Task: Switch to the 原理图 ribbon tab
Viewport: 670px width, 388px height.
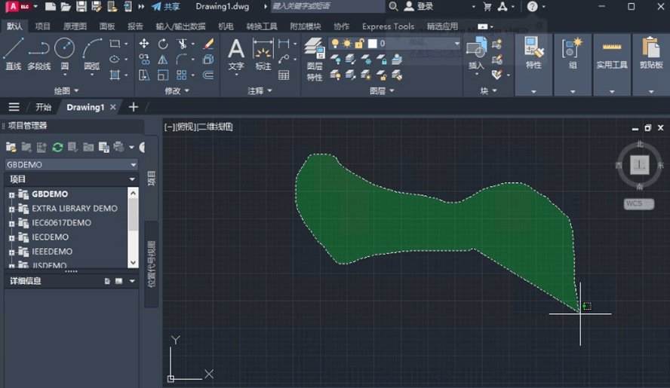Action: tap(75, 26)
